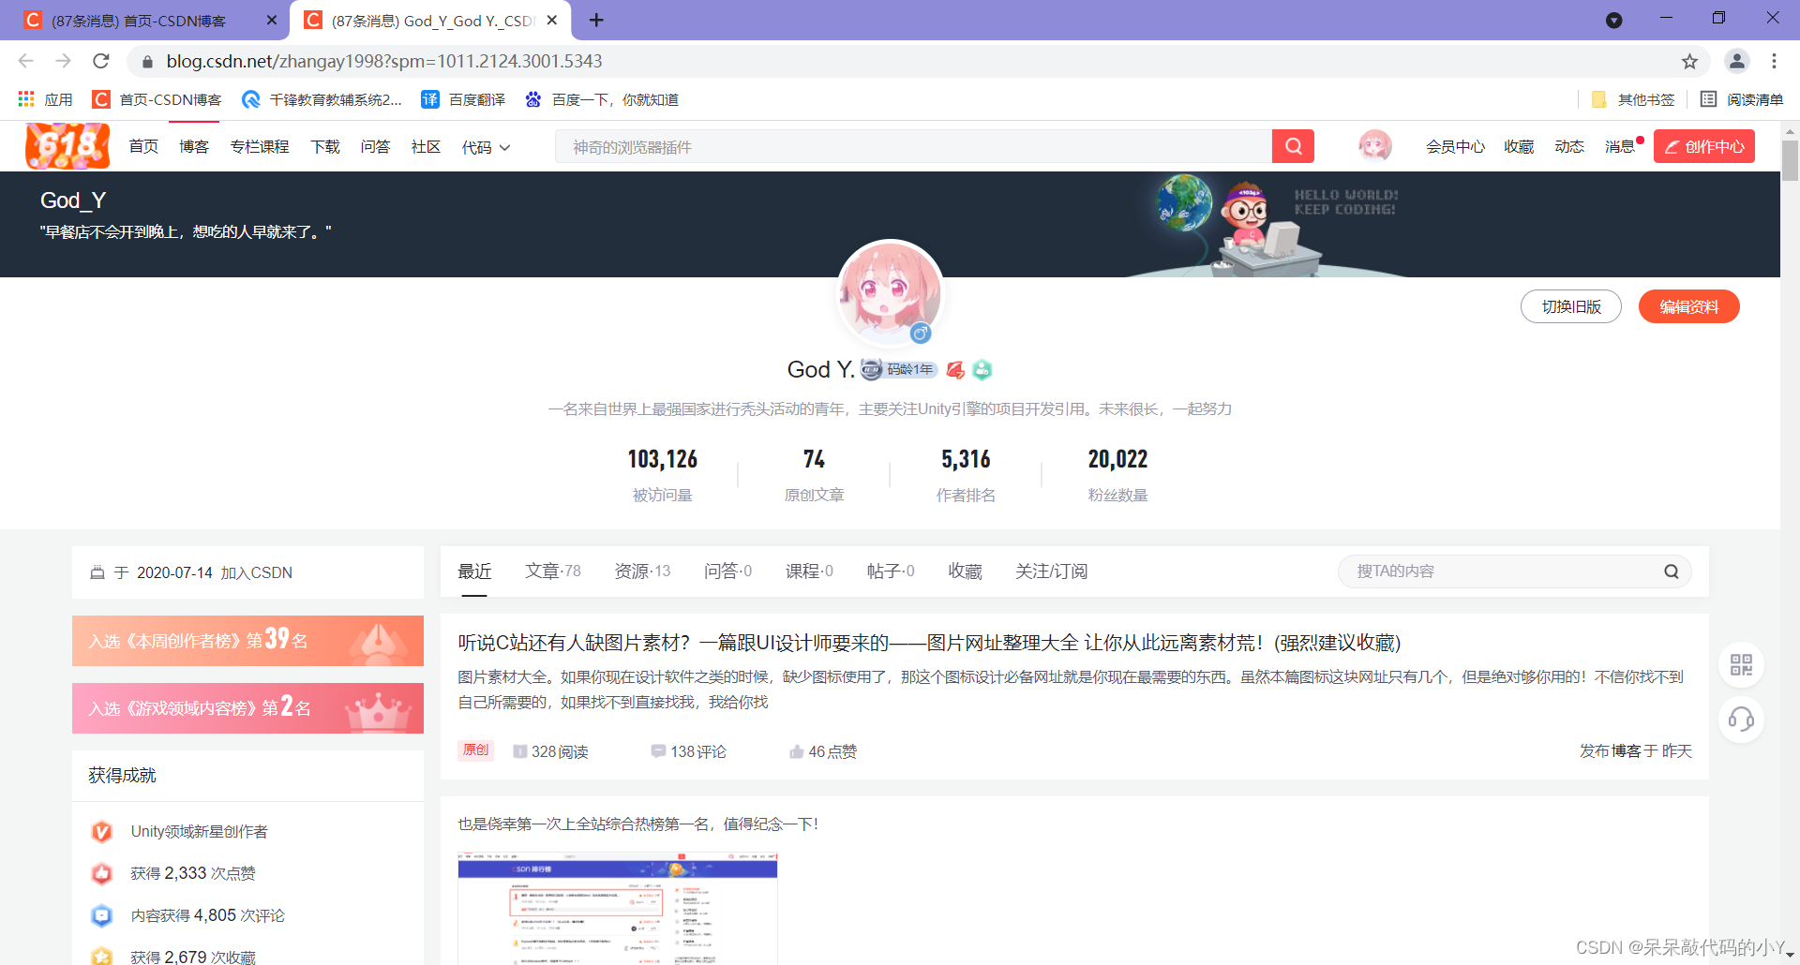Image resolution: width=1800 pixels, height=965 pixels.
Task: Click the 游戏领域内容榜 第2名 banner
Action: click(247, 708)
